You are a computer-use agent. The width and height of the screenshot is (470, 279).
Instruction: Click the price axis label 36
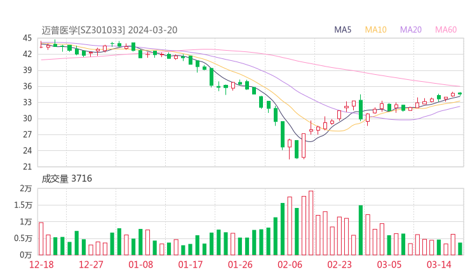[x=27, y=86]
